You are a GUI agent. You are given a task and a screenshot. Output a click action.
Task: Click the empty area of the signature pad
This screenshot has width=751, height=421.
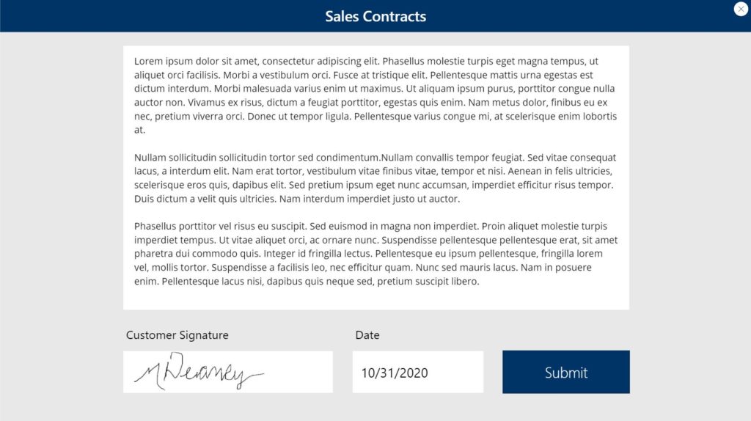[299, 372]
